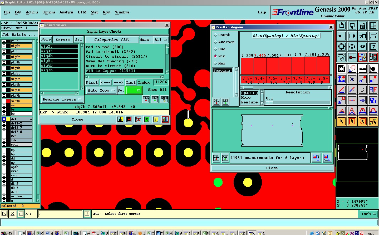Screen dimensions: 379x235
Task: Click the First button in Results viewer
Action: (x=92, y=82)
